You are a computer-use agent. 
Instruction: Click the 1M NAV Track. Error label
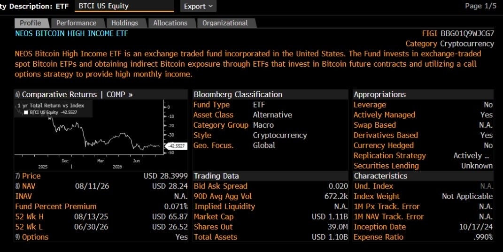click(x=389, y=217)
